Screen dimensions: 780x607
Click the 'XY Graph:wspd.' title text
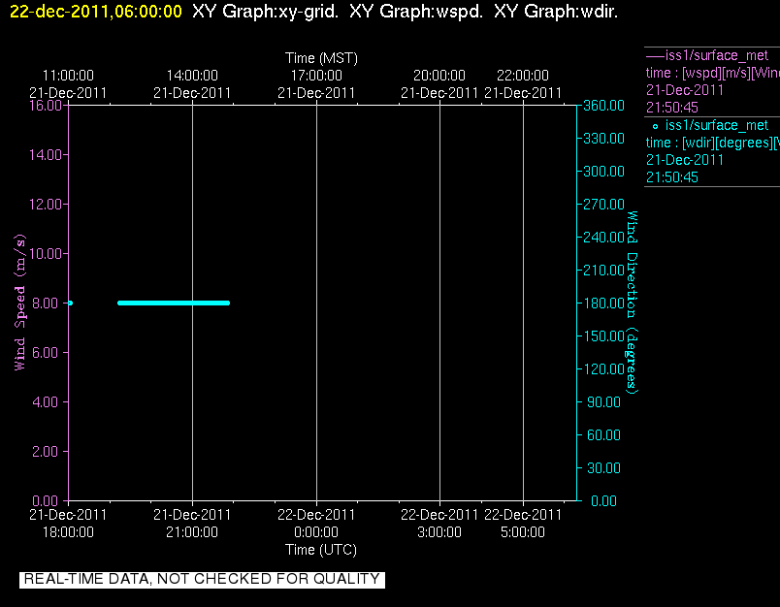pos(416,12)
